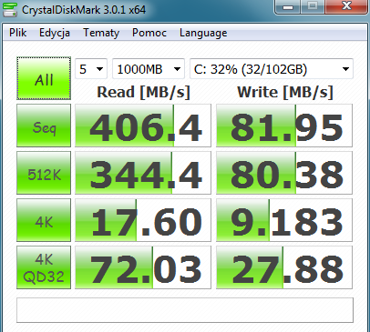Minimize the CrystalDiskMark window
Image resolution: width=370 pixels, height=332 pixels.
pyautogui.click(x=288, y=6)
